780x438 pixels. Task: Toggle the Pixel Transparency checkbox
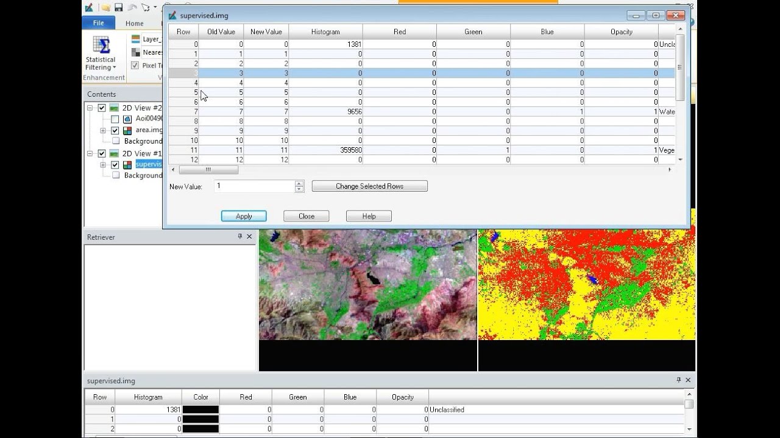135,65
